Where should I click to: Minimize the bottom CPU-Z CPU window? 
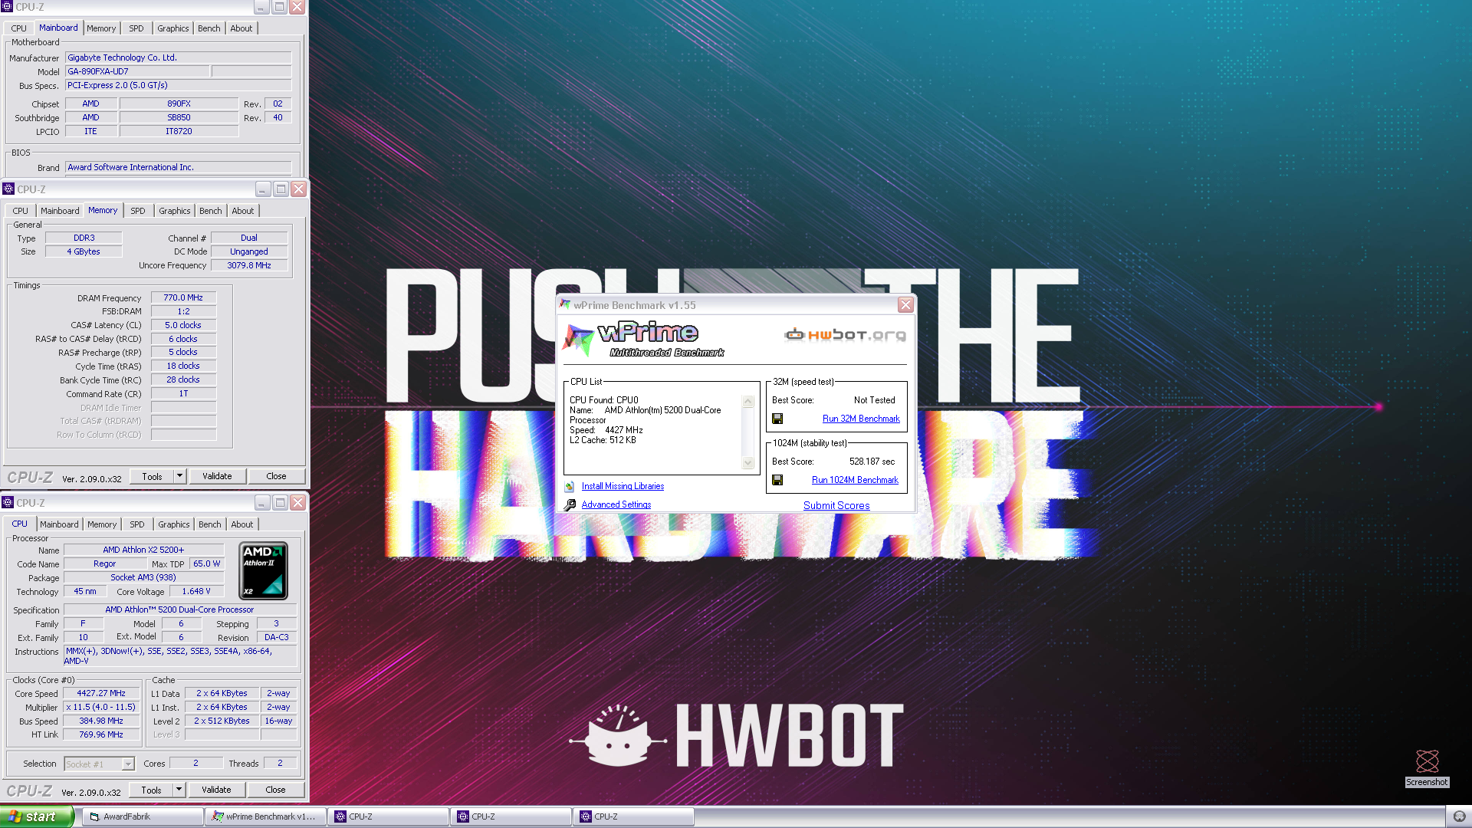coord(262,502)
